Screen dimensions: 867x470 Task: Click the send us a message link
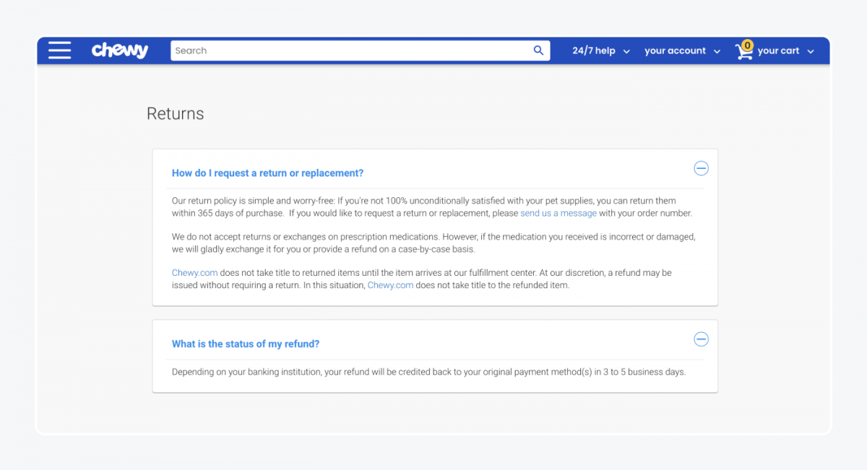(x=558, y=213)
